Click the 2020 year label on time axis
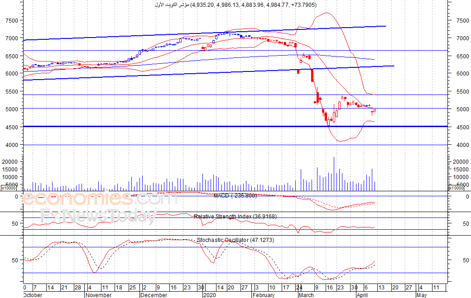 (x=210, y=295)
